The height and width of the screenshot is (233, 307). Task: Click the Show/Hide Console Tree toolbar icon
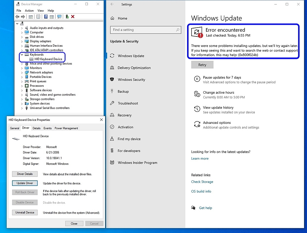coord(31,17)
